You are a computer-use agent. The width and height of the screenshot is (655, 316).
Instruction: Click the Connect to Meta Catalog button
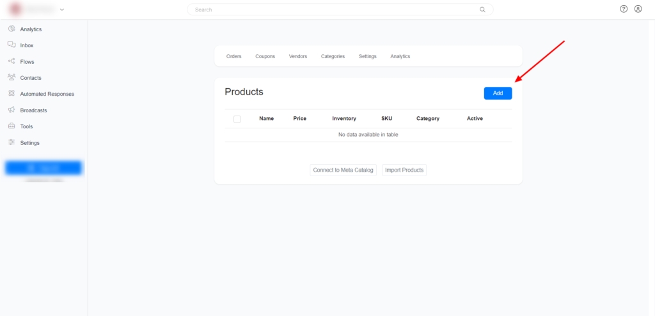[343, 170]
